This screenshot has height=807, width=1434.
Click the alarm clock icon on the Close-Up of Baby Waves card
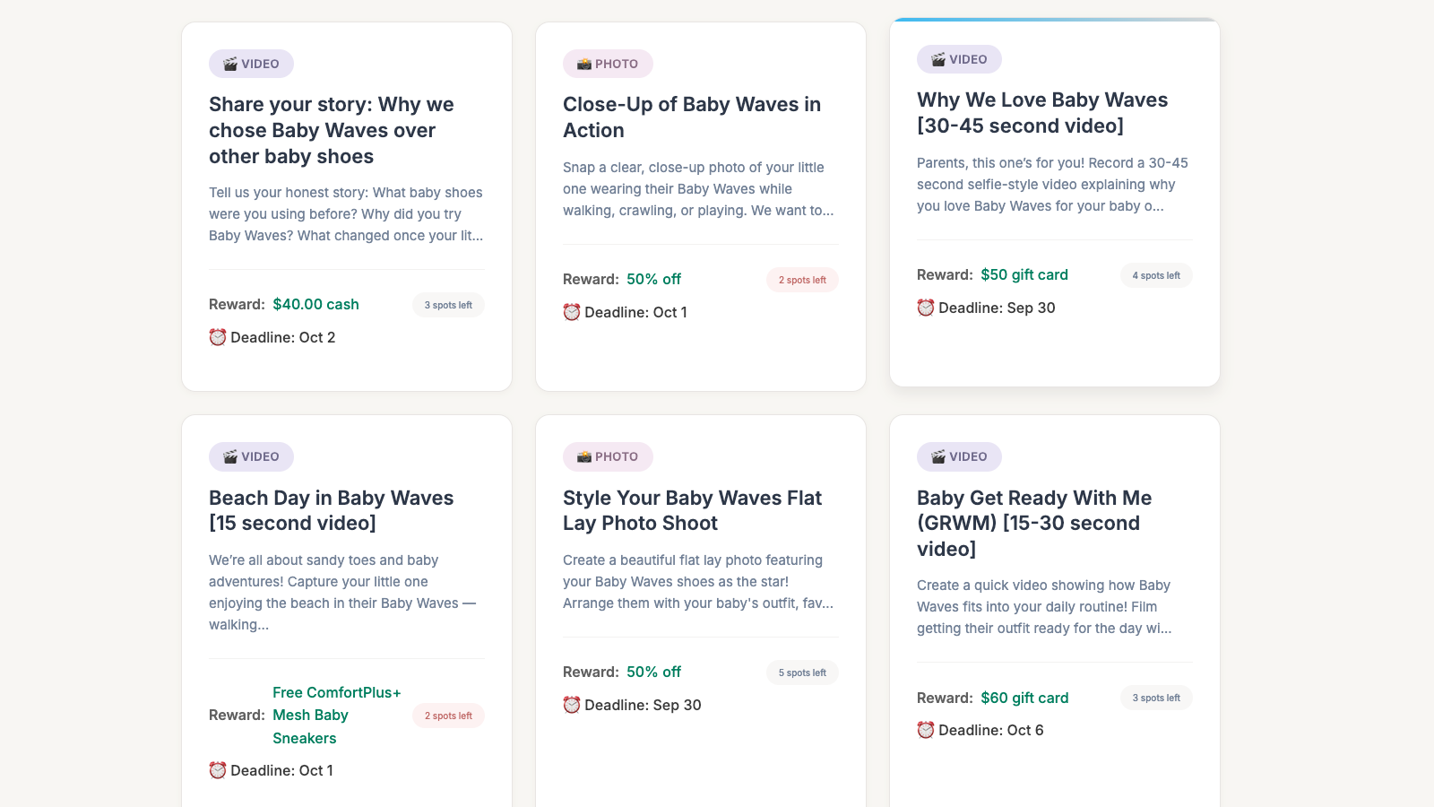tap(572, 312)
